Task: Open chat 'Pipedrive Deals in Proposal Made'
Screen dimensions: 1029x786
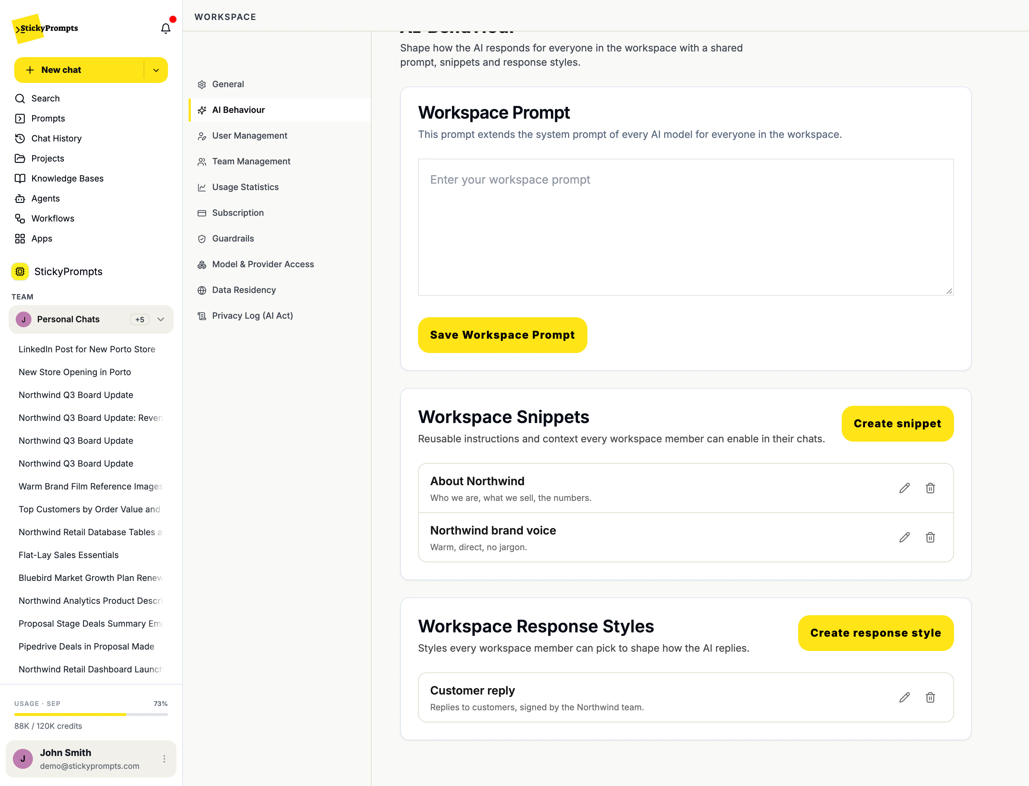Action: click(86, 647)
